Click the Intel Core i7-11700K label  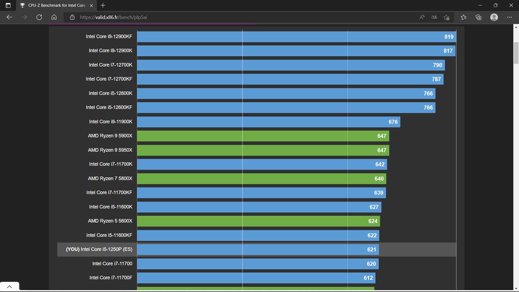click(x=111, y=164)
